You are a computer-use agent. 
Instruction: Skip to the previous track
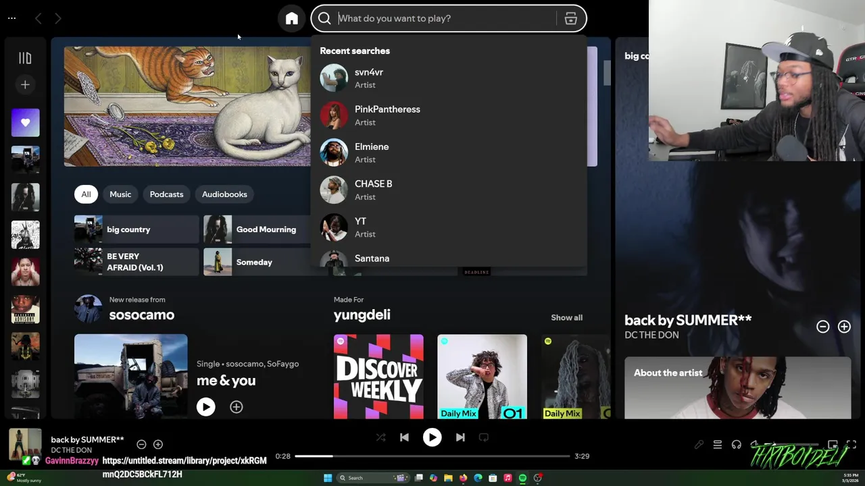(404, 437)
